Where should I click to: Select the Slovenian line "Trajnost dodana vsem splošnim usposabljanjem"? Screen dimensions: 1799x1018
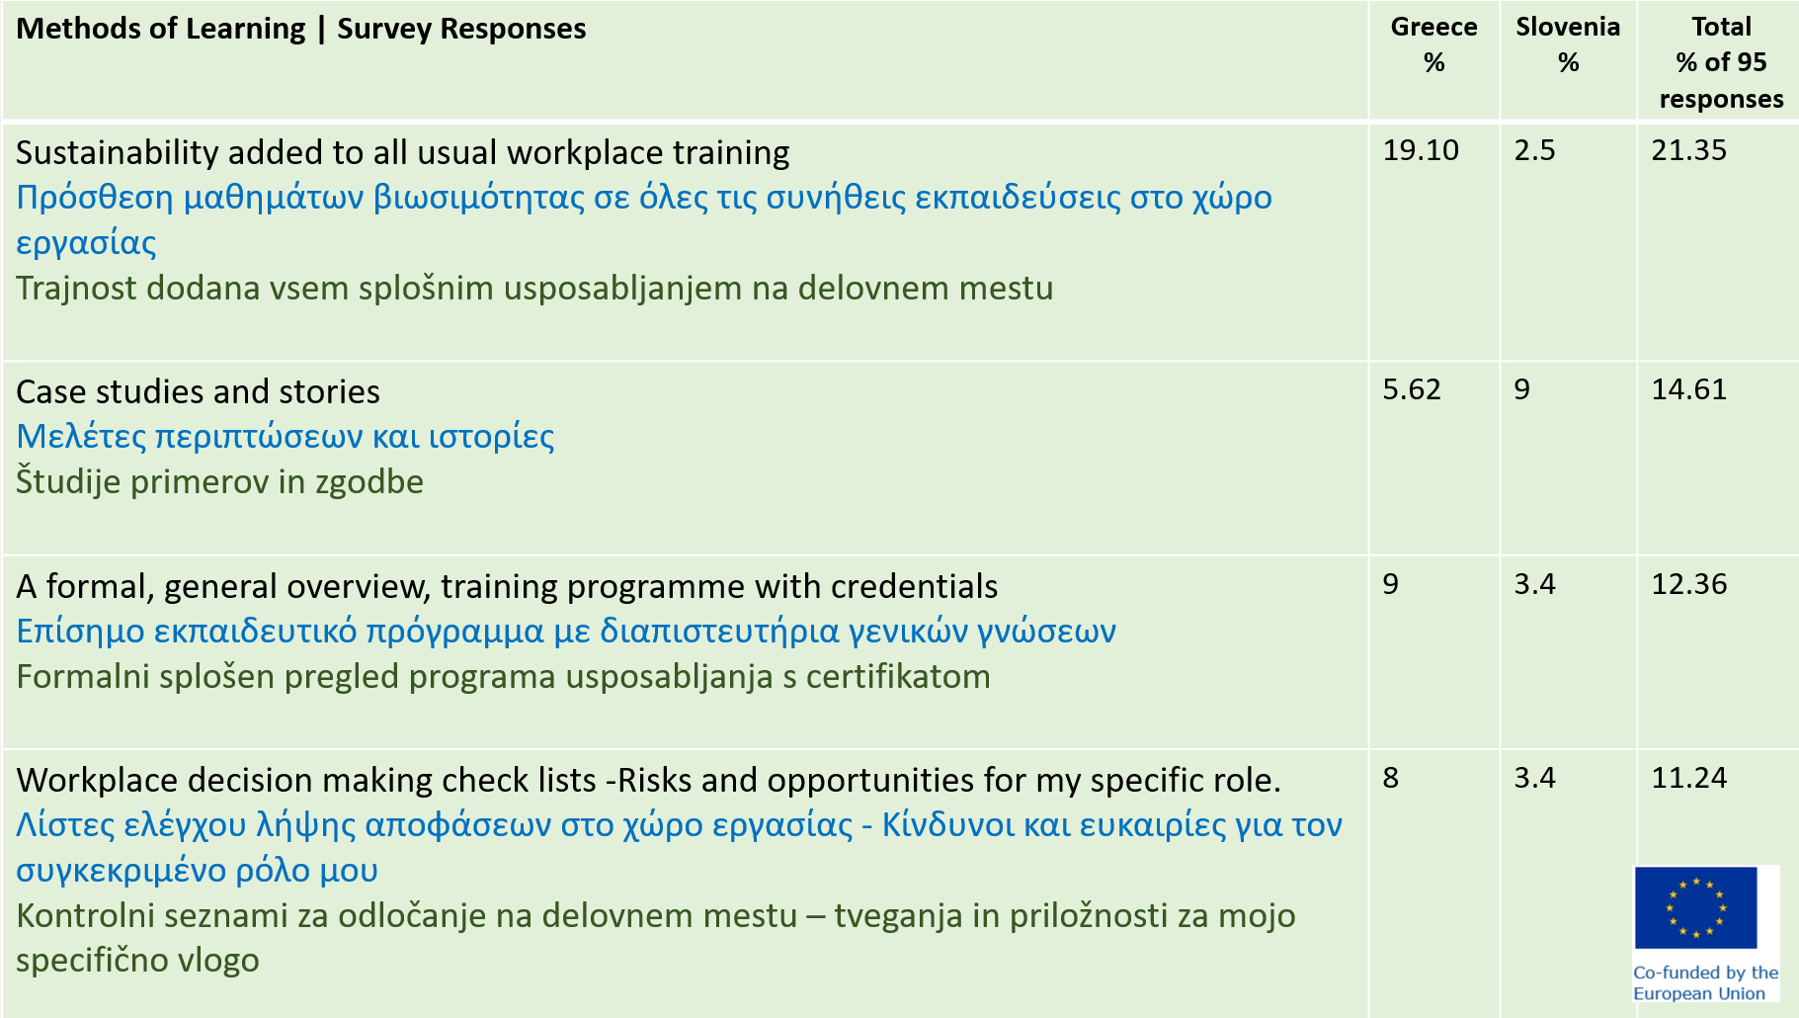coord(534,288)
